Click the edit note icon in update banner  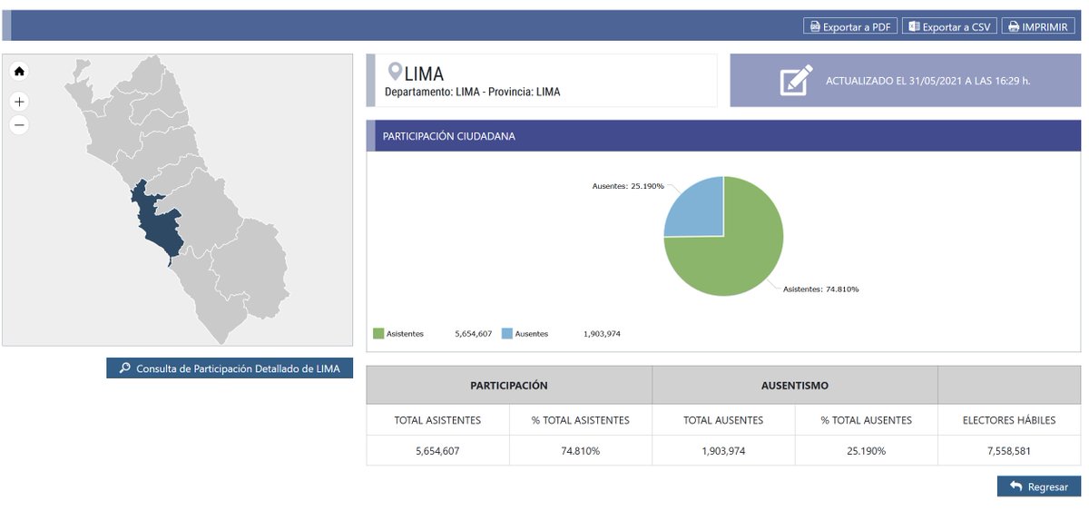(796, 80)
